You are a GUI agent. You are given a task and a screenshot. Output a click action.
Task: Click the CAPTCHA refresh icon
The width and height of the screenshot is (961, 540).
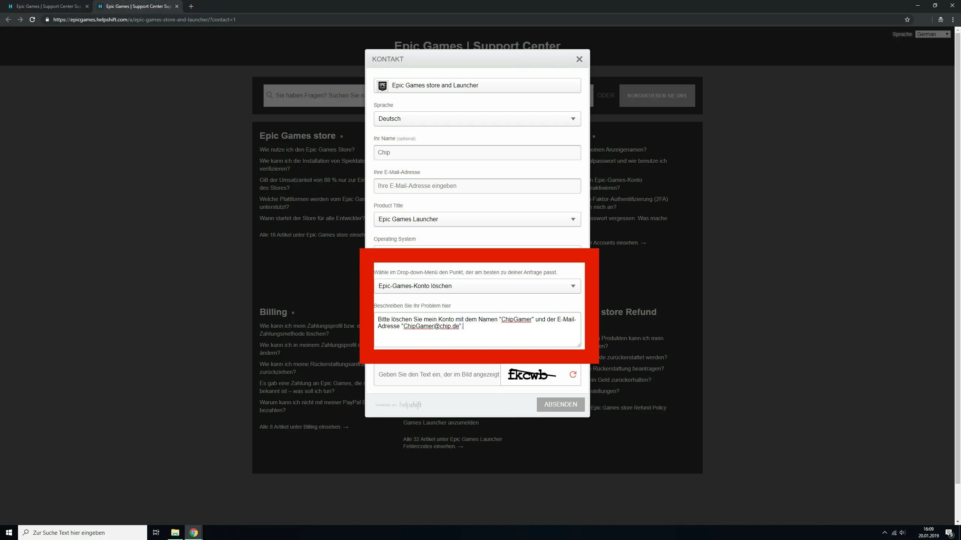pyautogui.click(x=573, y=374)
